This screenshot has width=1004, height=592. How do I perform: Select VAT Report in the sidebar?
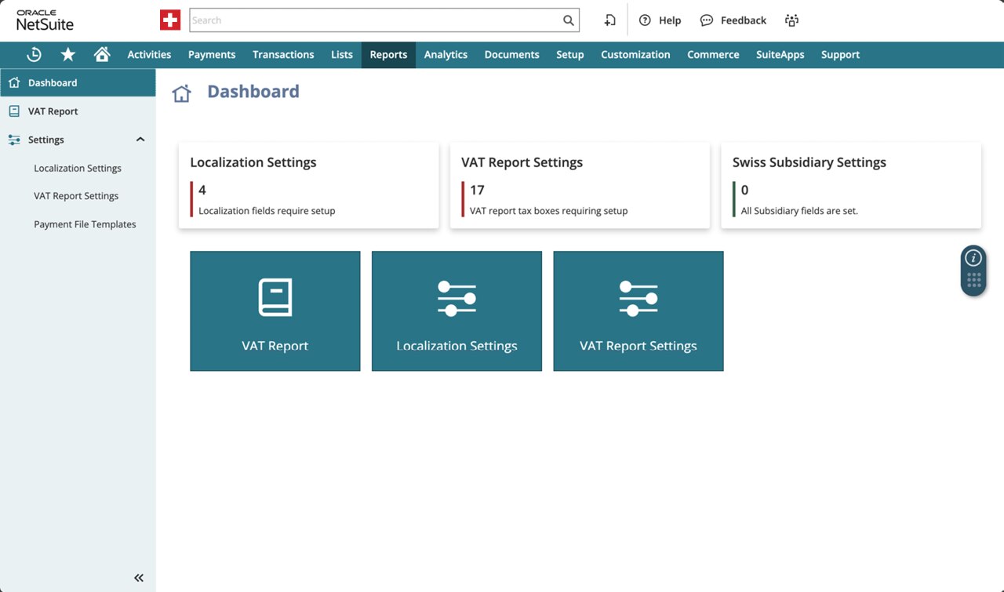pyautogui.click(x=53, y=111)
